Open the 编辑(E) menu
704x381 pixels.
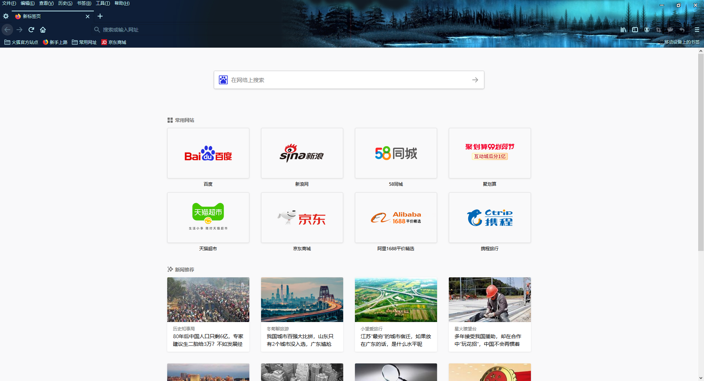coord(27,3)
